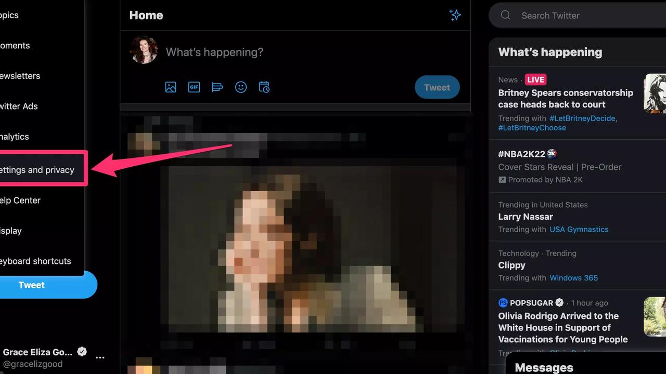The height and width of the screenshot is (374, 666).
Task: Open the Display menu item
Action: 11,231
